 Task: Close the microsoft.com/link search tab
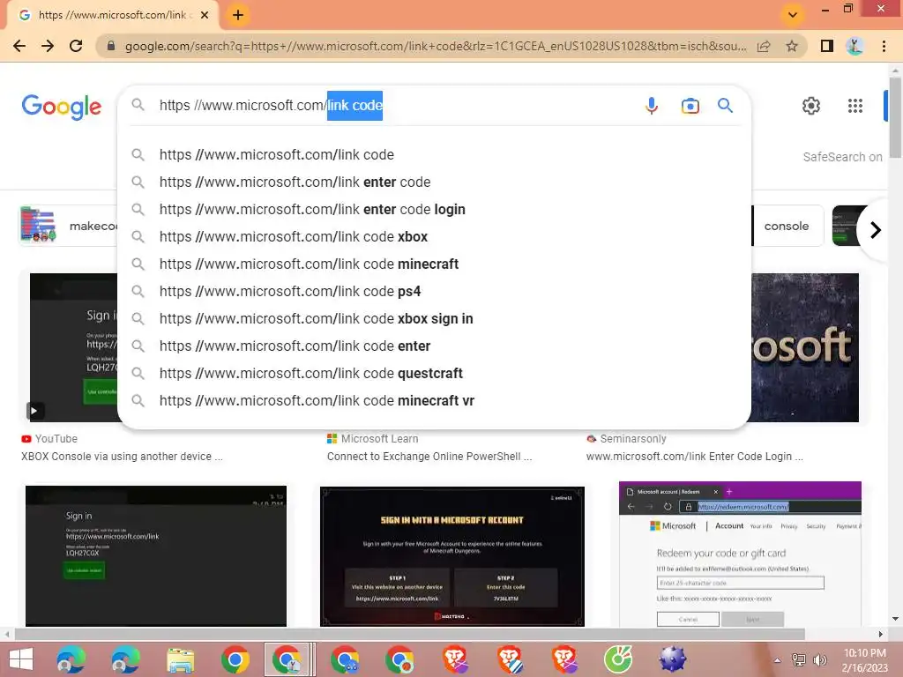click(x=205, y=15)
